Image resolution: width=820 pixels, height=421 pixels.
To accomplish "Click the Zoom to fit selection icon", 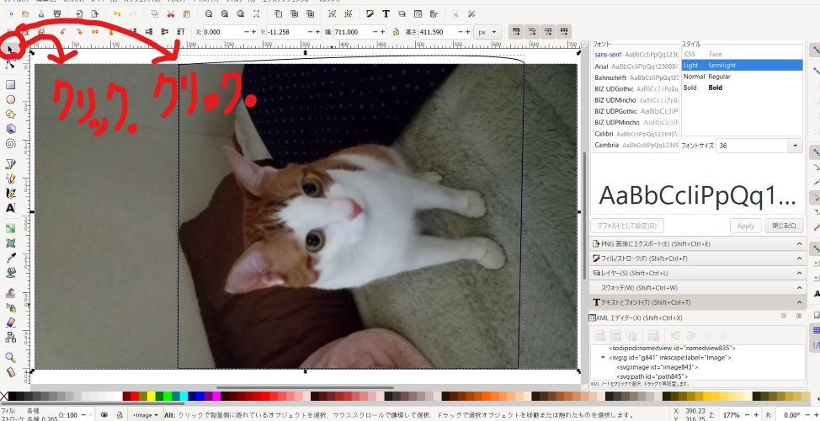I will click(x=209, y=14).
